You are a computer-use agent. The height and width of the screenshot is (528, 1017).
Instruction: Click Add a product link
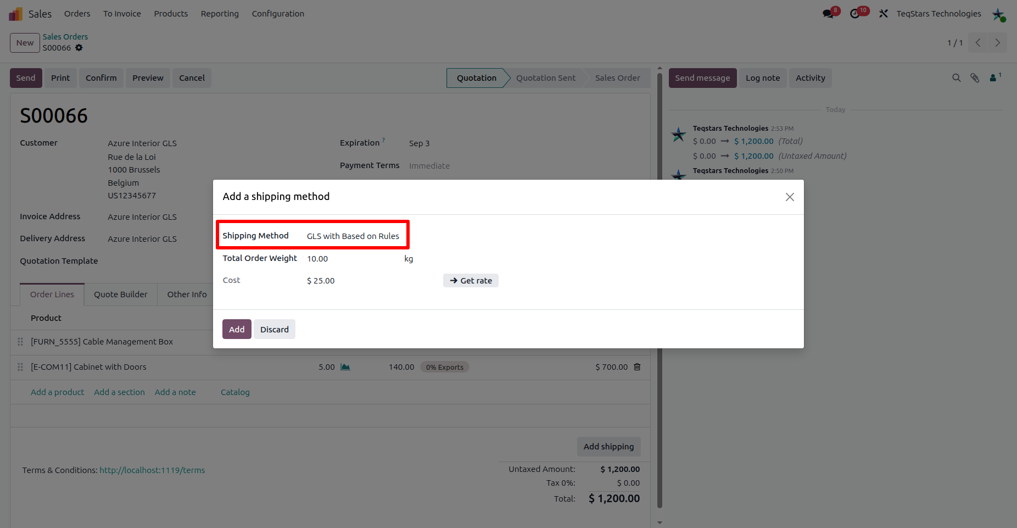pyautogui.click(x=58, y=392)
